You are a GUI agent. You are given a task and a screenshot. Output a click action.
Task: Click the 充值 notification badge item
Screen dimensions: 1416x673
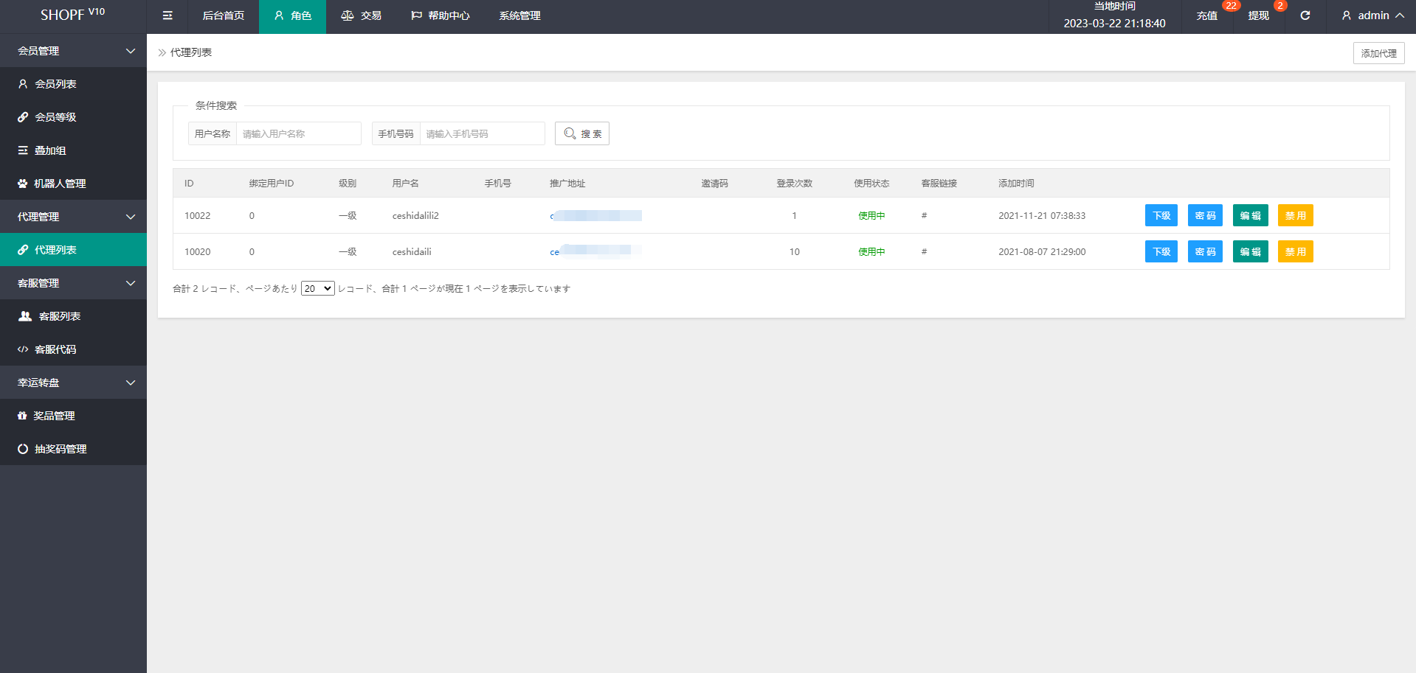[1207, 15]
